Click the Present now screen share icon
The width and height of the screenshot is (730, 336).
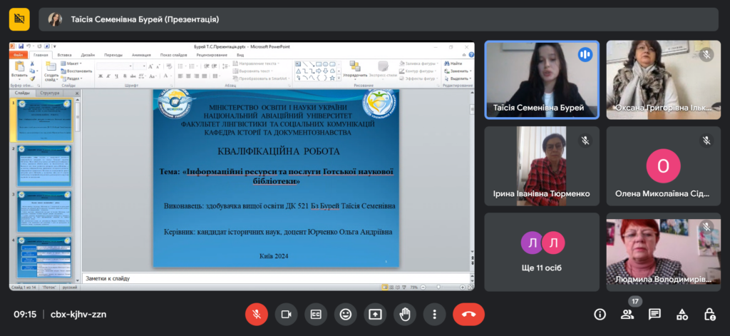coord(375,314)
